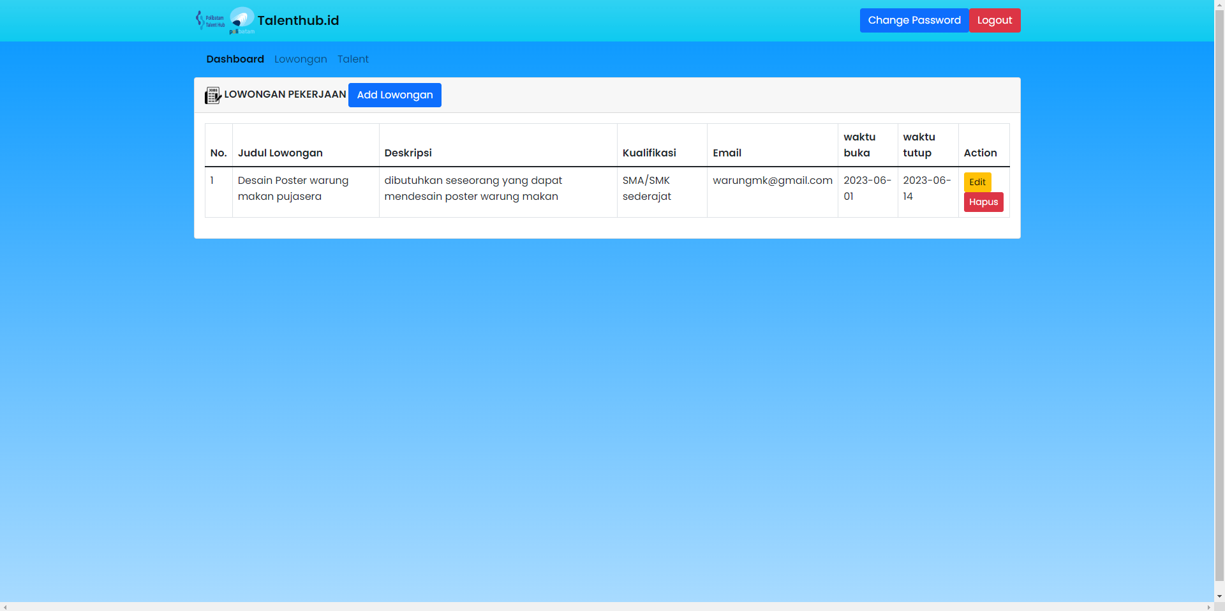Click the Kualifikasi column header
The width and height of the screenshot is (1225, 611).
(649, 153)
